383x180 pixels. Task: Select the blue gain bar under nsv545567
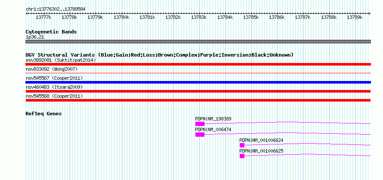point(198,82)
